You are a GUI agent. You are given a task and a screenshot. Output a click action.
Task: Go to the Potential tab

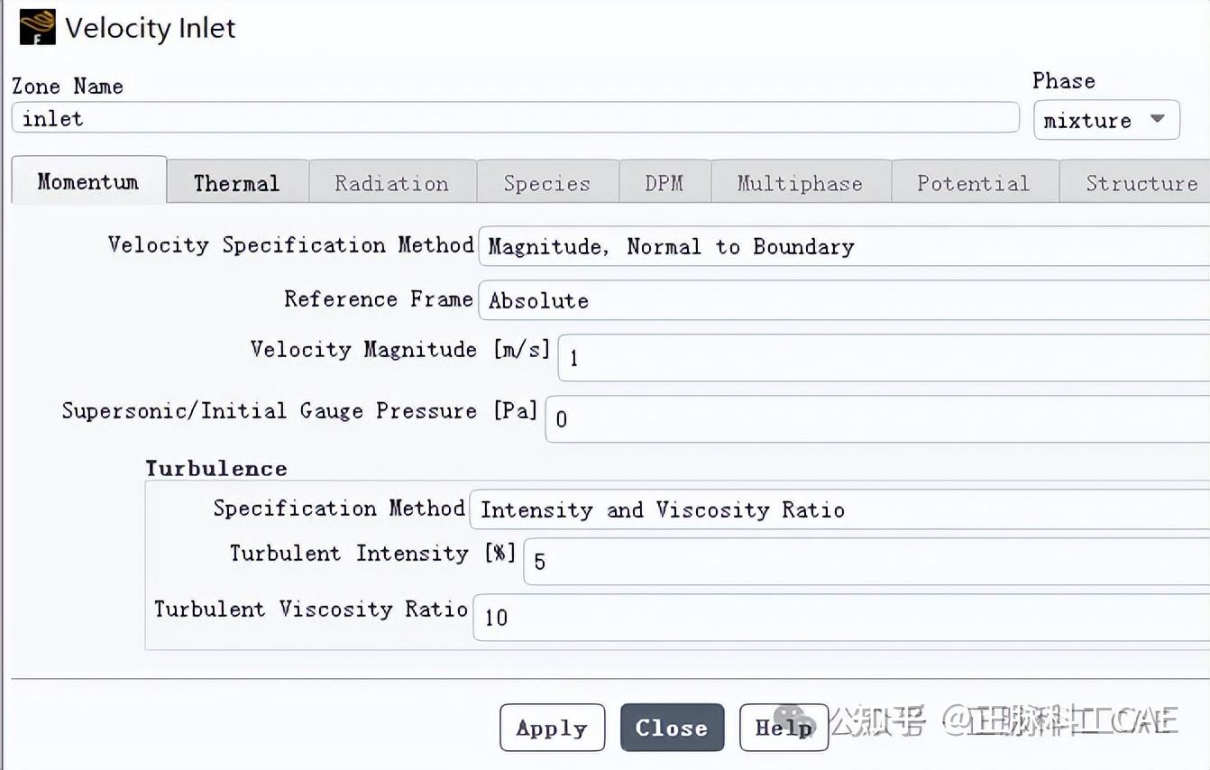coord(974,182)
